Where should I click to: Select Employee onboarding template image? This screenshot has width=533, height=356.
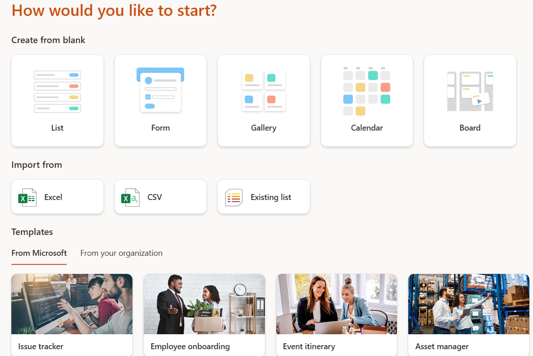pos(204,304)
